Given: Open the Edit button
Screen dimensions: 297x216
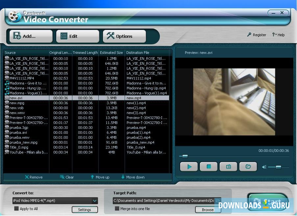Looking at the screenshot, I should [x=78, y=36].
